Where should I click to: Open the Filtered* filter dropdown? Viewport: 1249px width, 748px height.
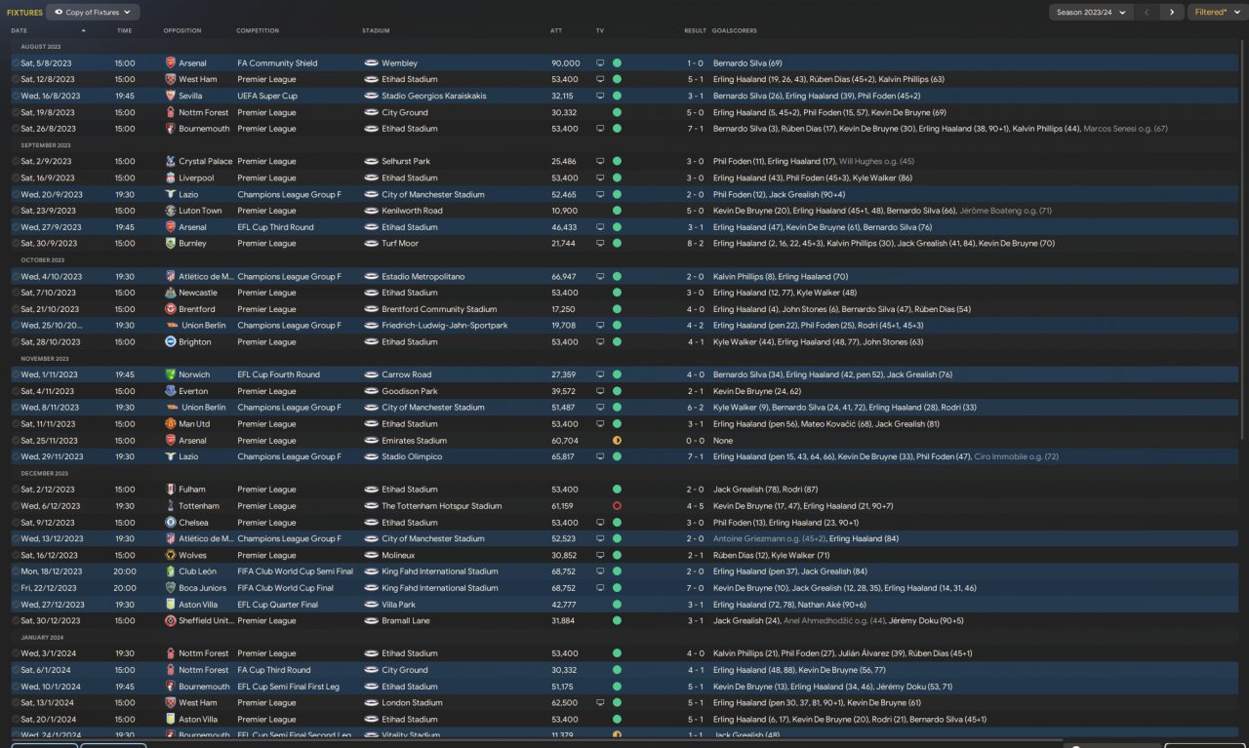[x=1216, y=13]
